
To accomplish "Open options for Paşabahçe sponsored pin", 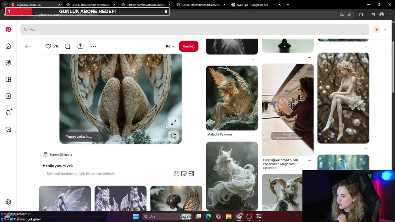I will [310, 160].
